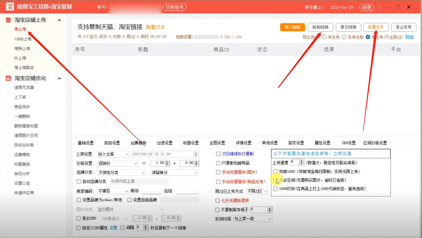Check the 次日继续执行复制 option
This screenshot has width=422, height=238.
coord(218,154)
